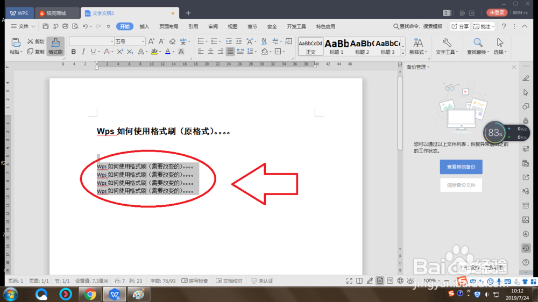Click the Copy (复制) button

36,52
